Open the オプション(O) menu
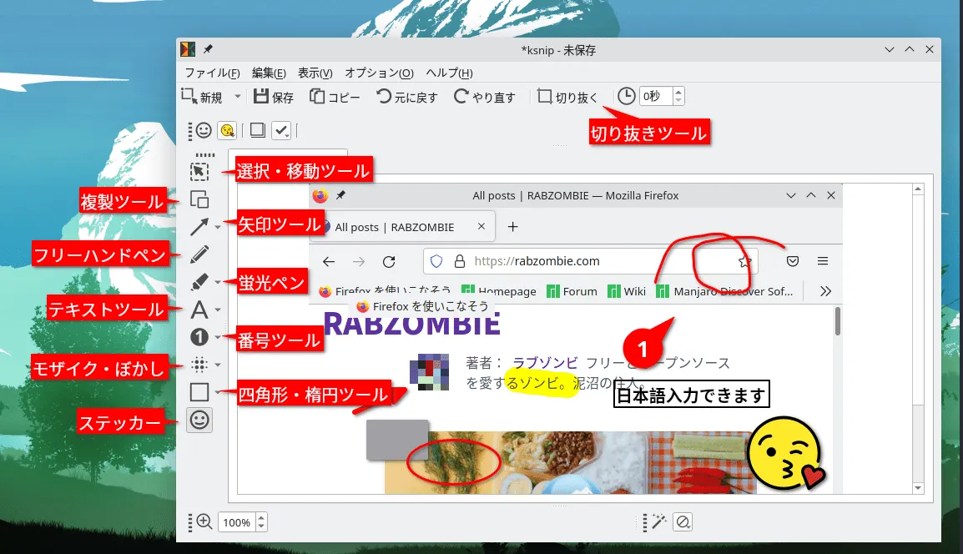 379,73
